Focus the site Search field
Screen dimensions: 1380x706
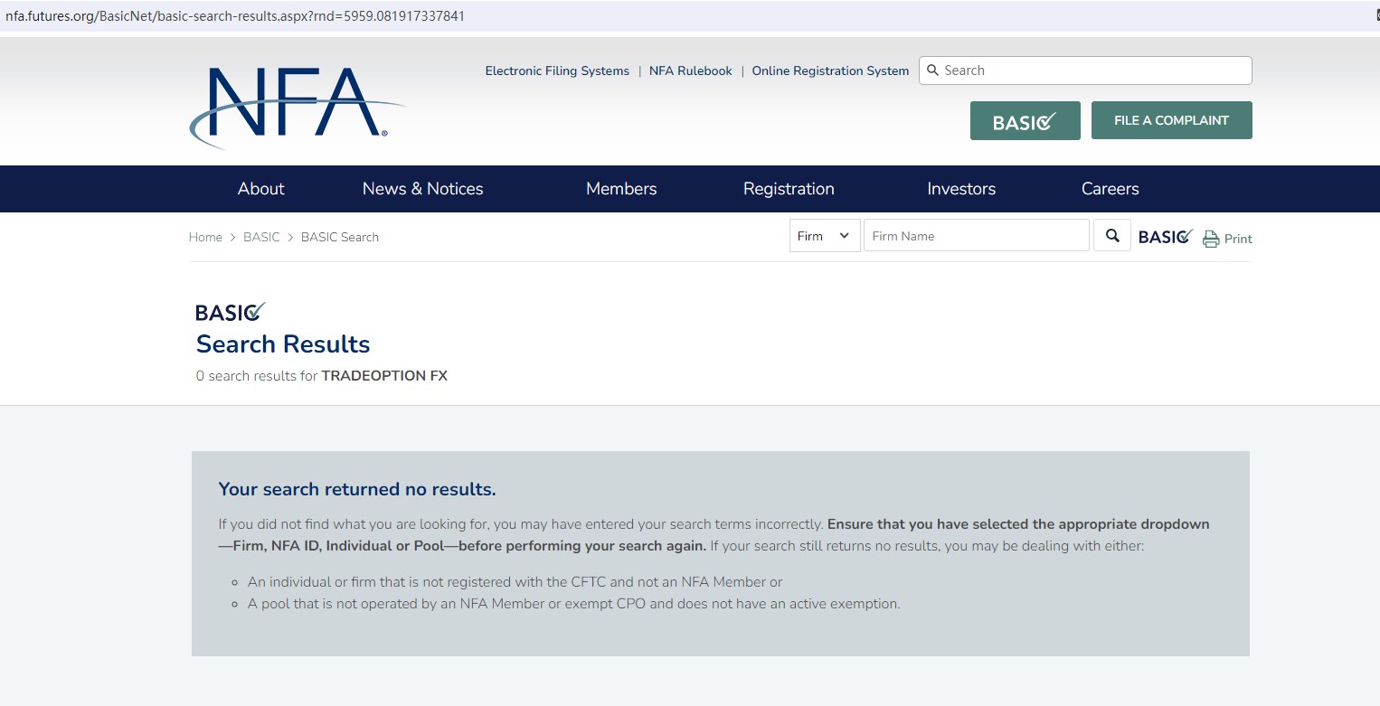(1085, 71)
